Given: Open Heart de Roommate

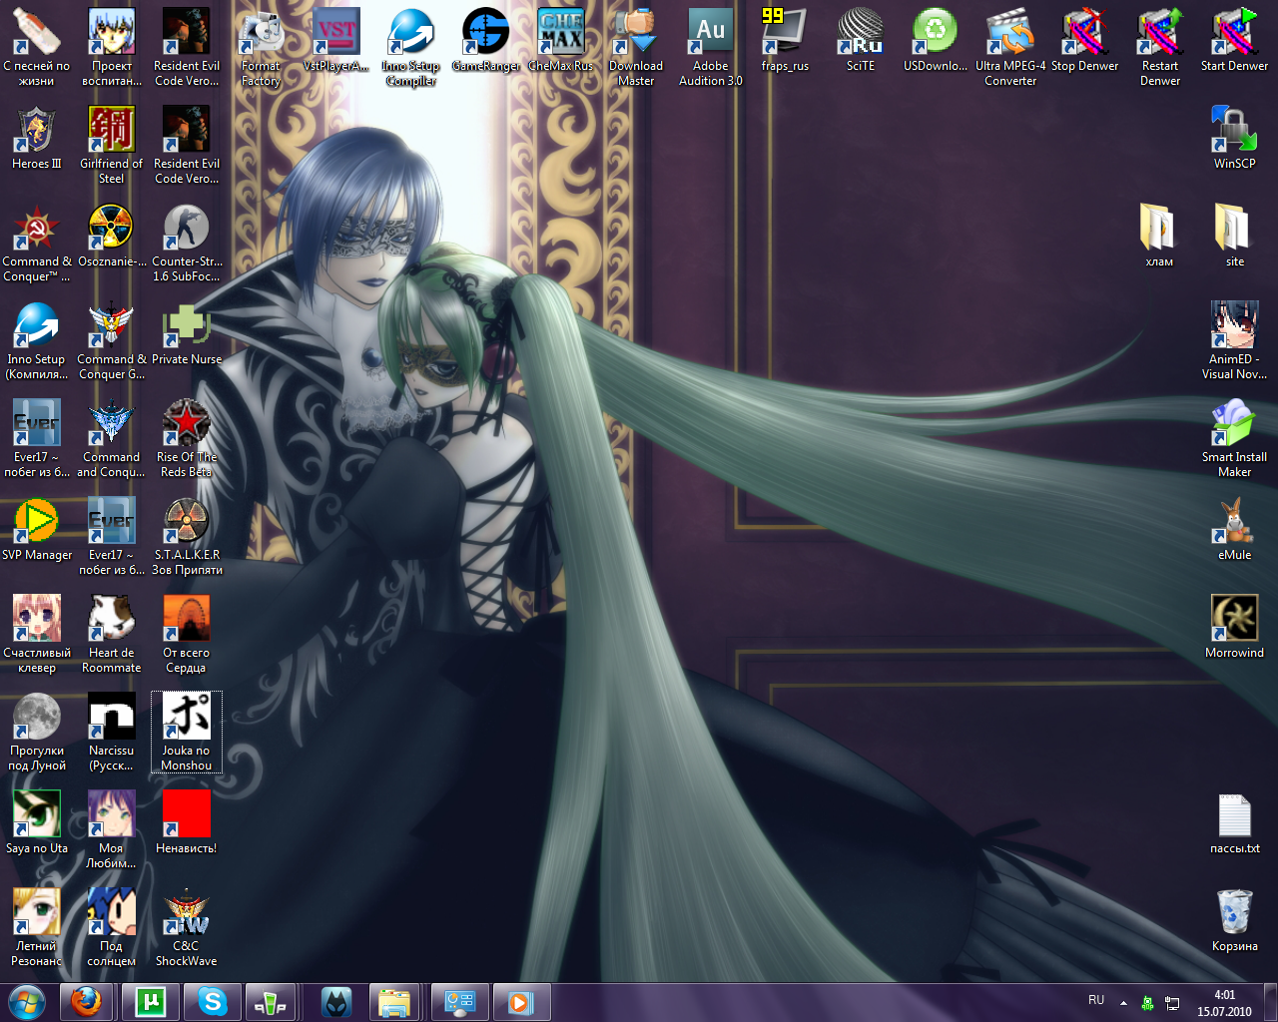Looking at the screenshot, I should pyautogui.click(x=111, y=634).
